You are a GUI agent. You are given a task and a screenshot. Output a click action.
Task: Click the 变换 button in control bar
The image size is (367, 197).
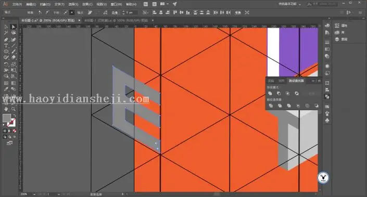[x=238, y=12]
